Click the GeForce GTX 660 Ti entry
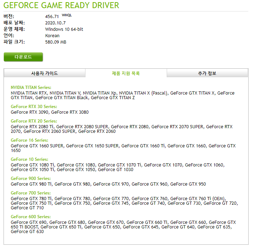The width and height of the screenshot is (255, 249). pos(147,222)
